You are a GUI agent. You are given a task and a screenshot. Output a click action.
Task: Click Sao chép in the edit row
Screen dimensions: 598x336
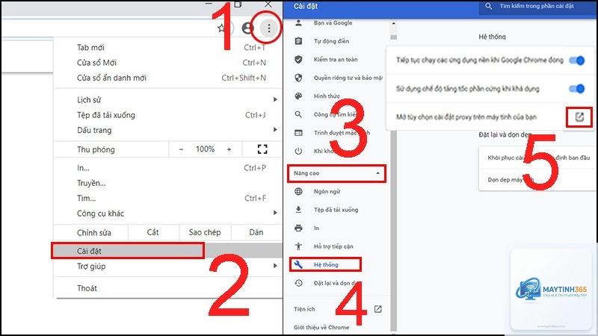(205, 232)
